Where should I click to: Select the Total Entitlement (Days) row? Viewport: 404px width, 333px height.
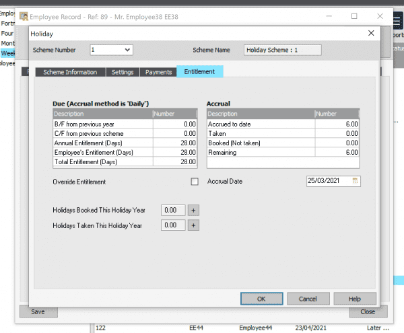[125, 161]
